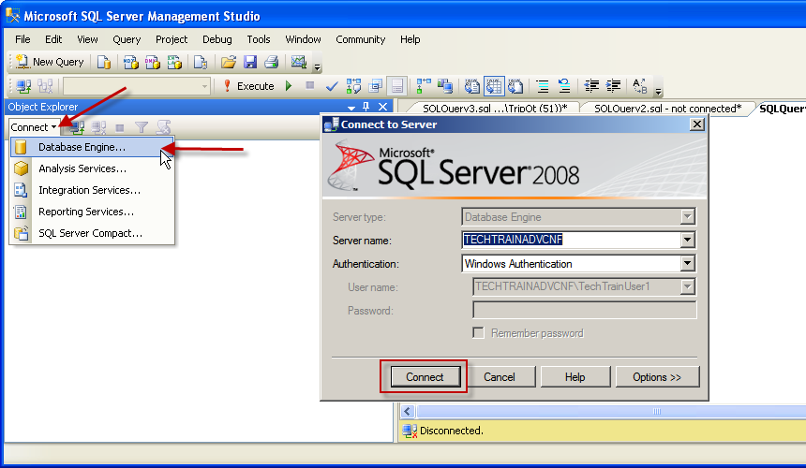
Task: Expand the Authentication dropdown
Action: tap(687, 263)
